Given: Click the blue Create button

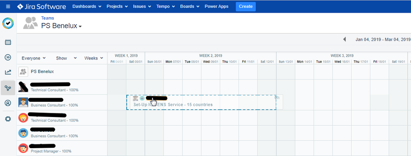Looking at the screenshot, I should [245, 7].
